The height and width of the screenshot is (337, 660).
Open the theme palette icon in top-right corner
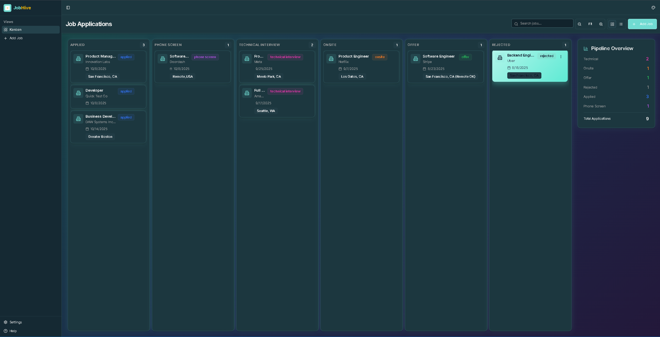click(654, 7)
